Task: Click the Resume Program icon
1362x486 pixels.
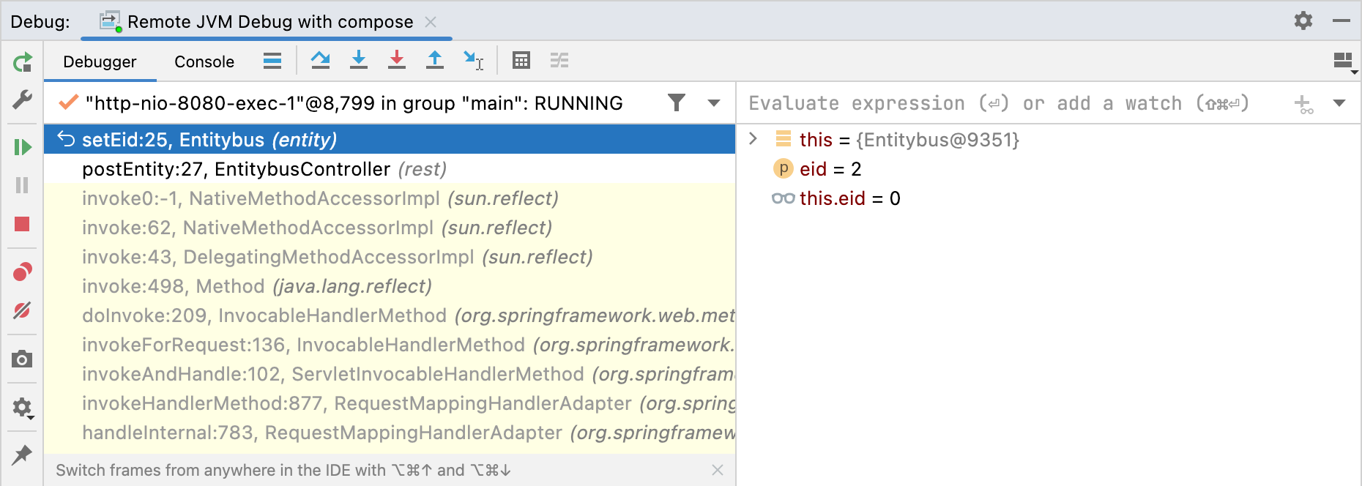Action: click(x=23, y=147)
